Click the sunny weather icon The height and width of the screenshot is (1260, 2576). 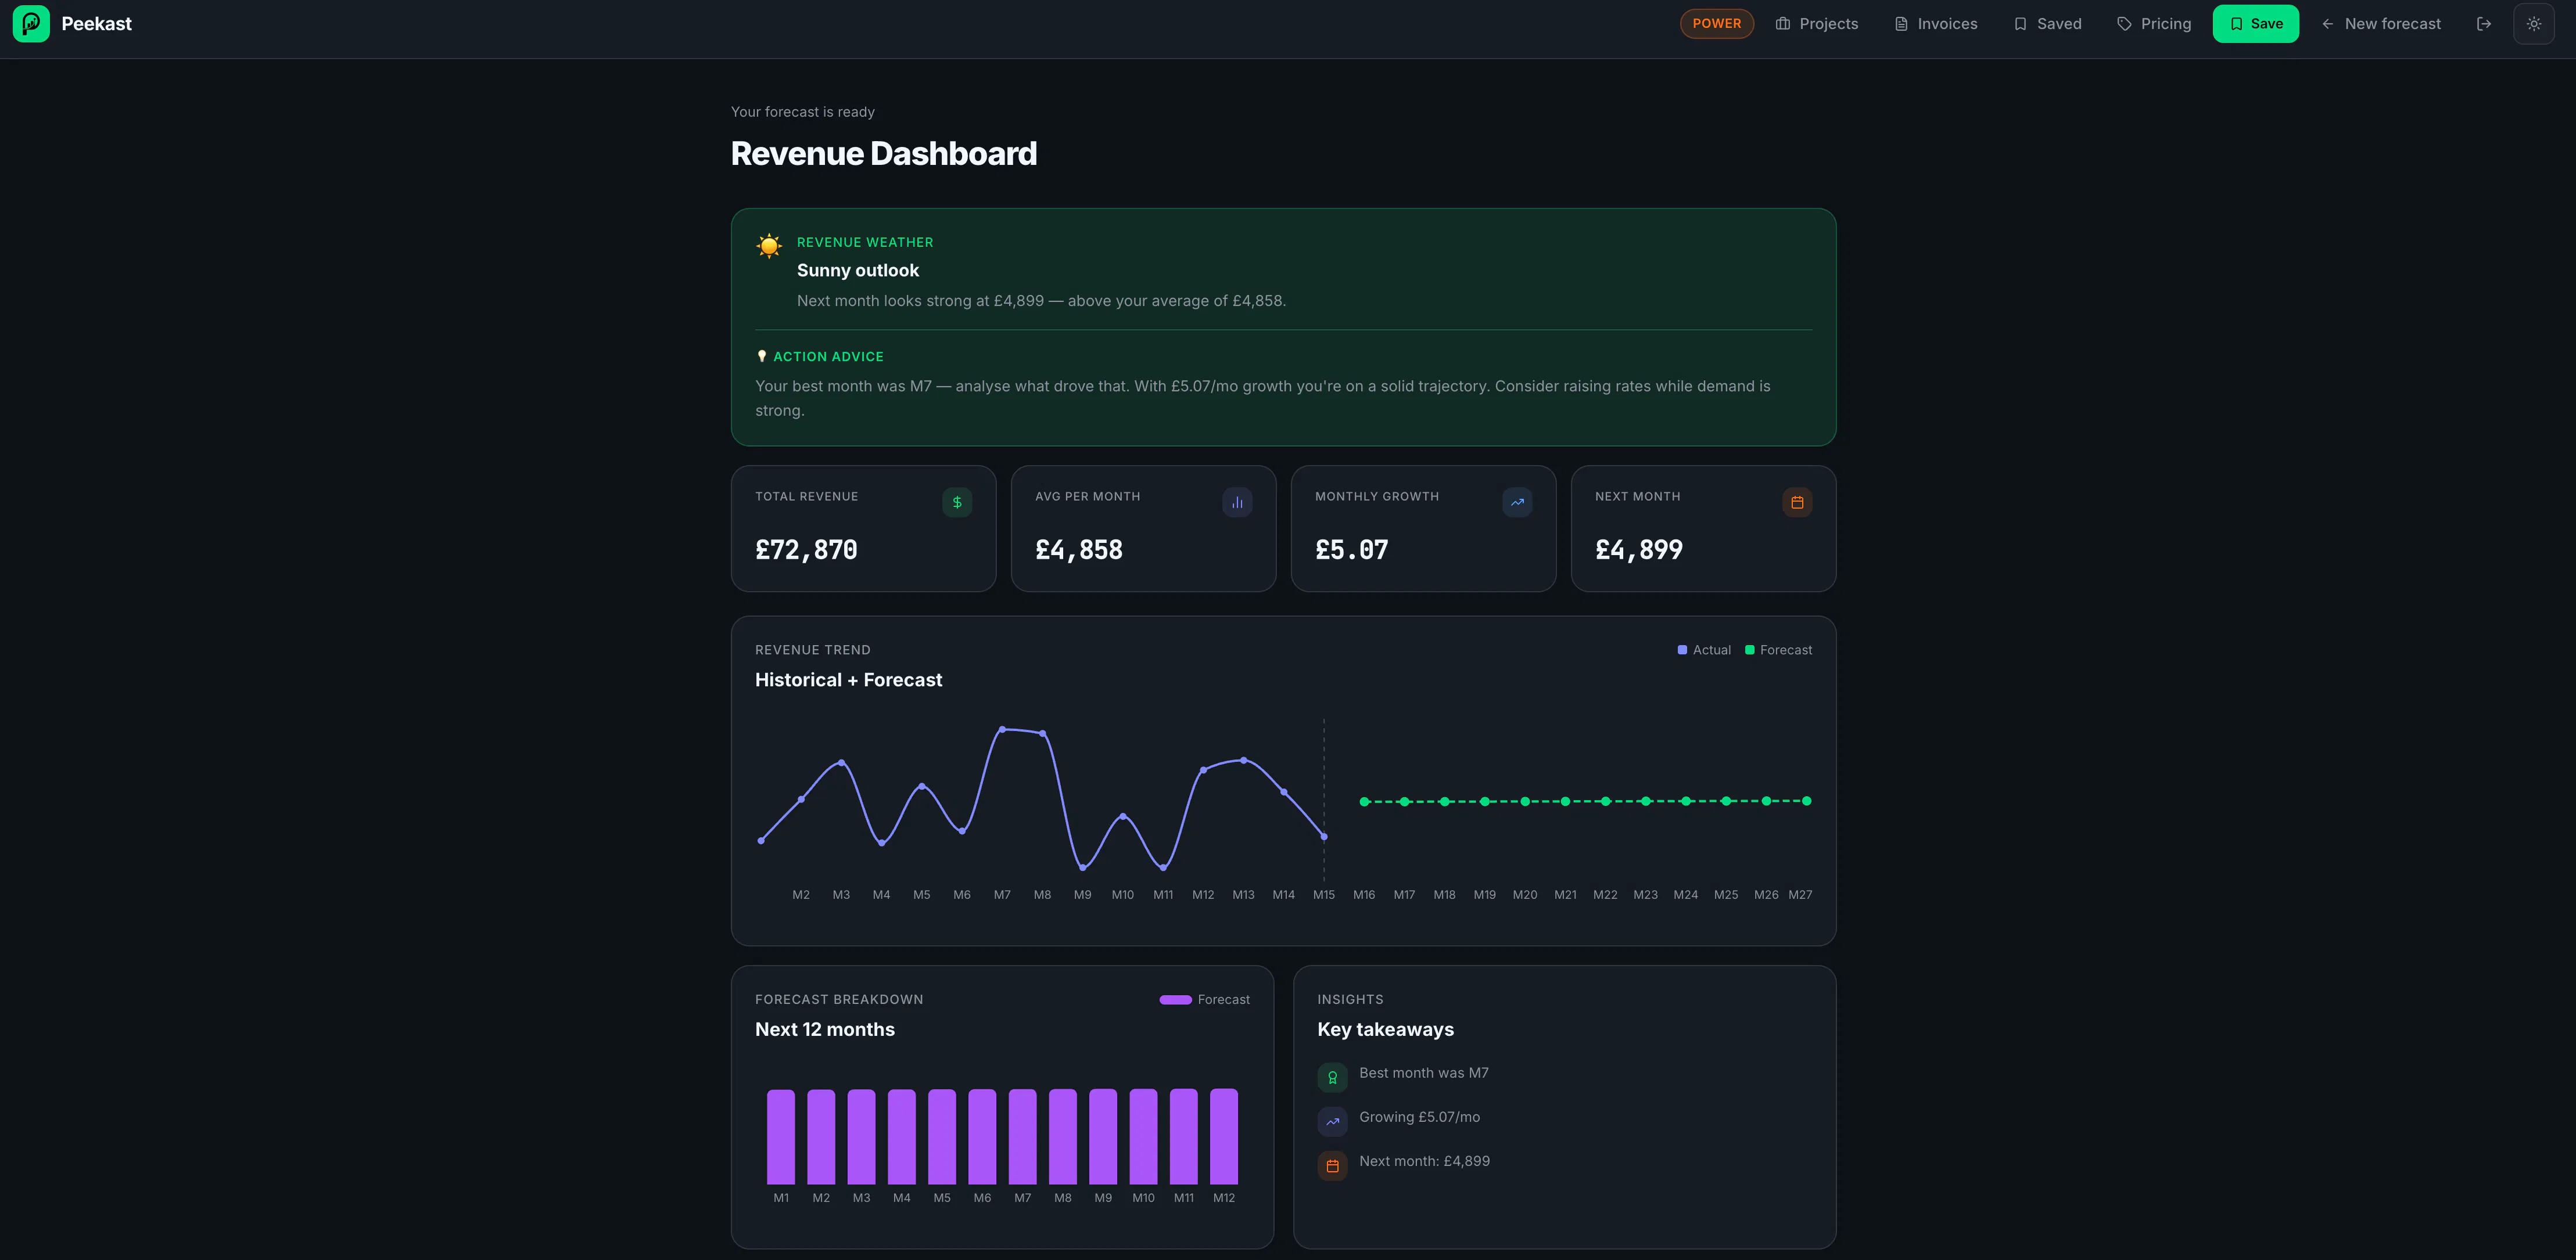[769, 246]
